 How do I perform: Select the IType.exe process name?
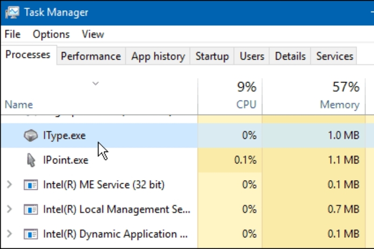pos(65,135)
